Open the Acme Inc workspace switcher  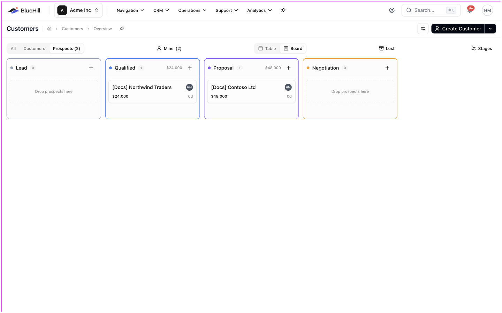coord(78,10)
